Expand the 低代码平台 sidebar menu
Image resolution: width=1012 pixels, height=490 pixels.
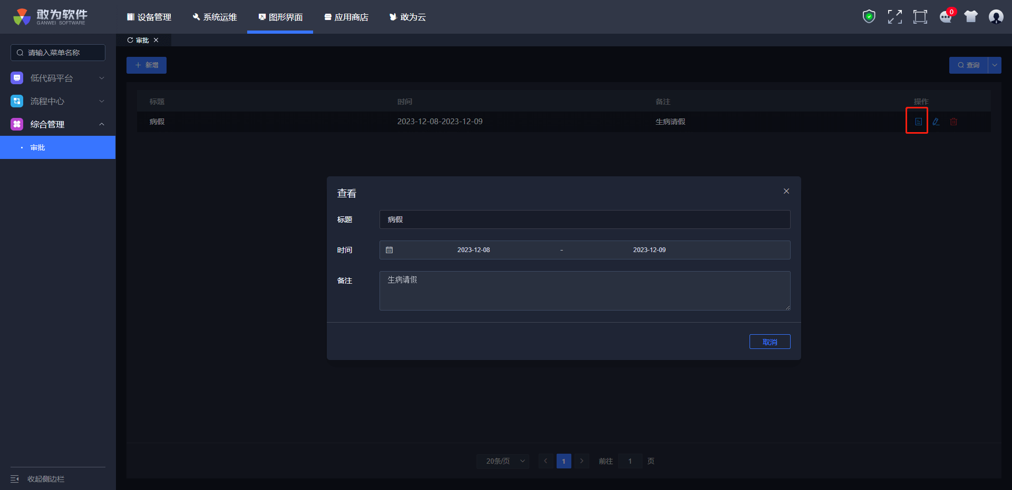pos(58,78)
